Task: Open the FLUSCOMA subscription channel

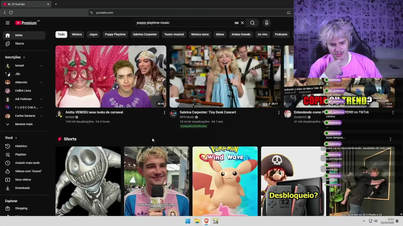Action: (x=24, y=107)
